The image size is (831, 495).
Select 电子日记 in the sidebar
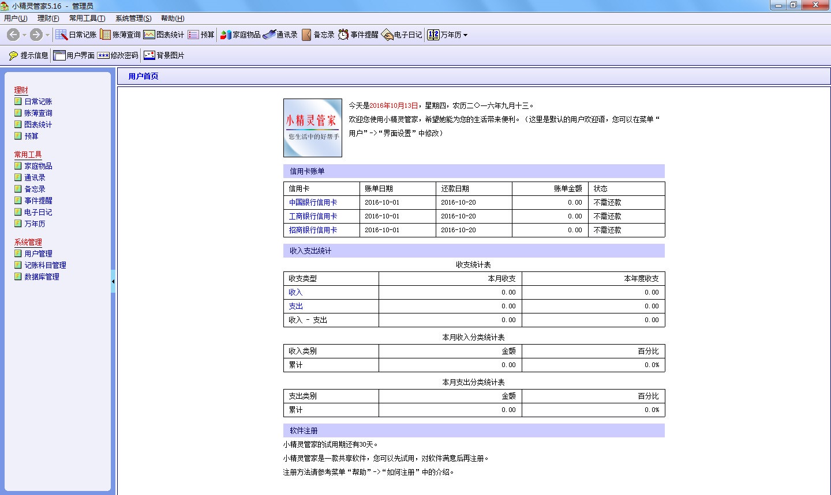(38, 212)
